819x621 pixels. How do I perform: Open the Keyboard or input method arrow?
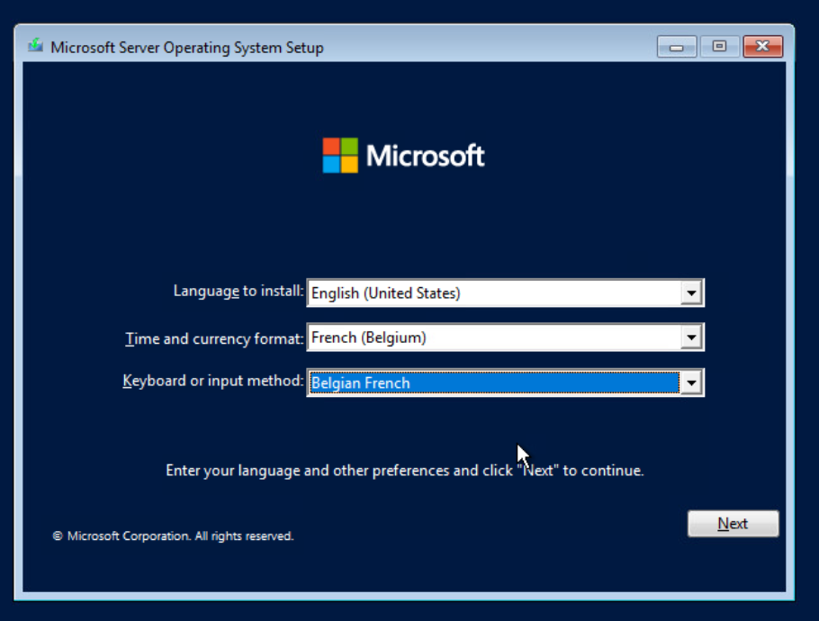[x=691, y=382]
